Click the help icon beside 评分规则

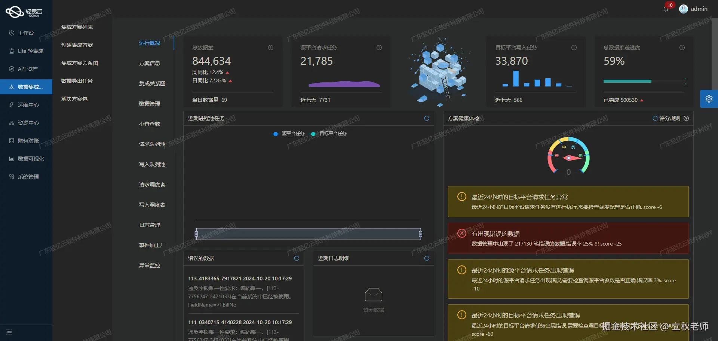[x=686, y=118]
